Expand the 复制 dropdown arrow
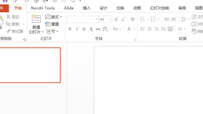Screen dimensions: 203x114 pyautogui.click(x=23, y=24)
